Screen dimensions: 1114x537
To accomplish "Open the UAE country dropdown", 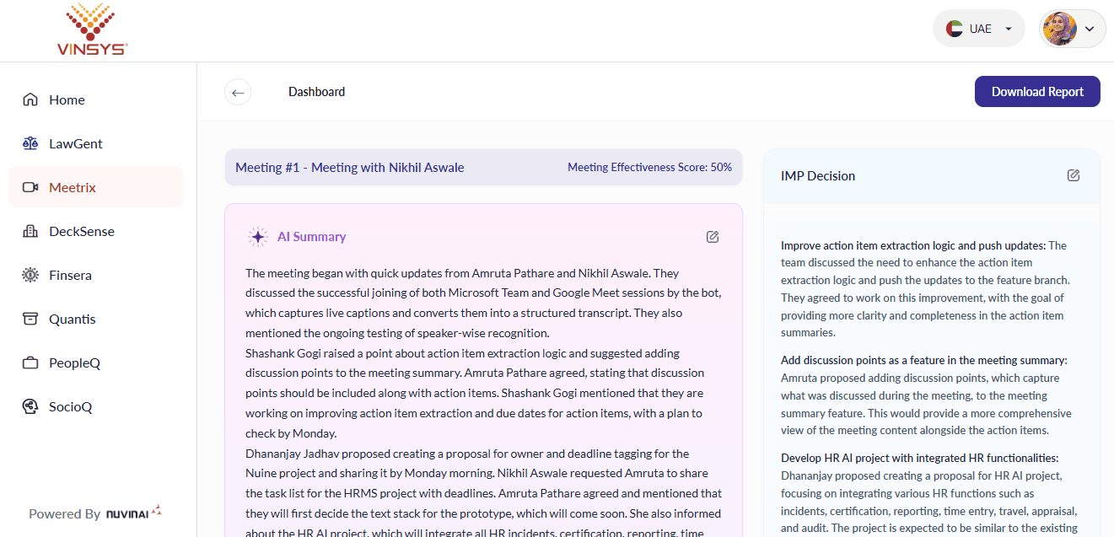I will click(x=979, y=29).
